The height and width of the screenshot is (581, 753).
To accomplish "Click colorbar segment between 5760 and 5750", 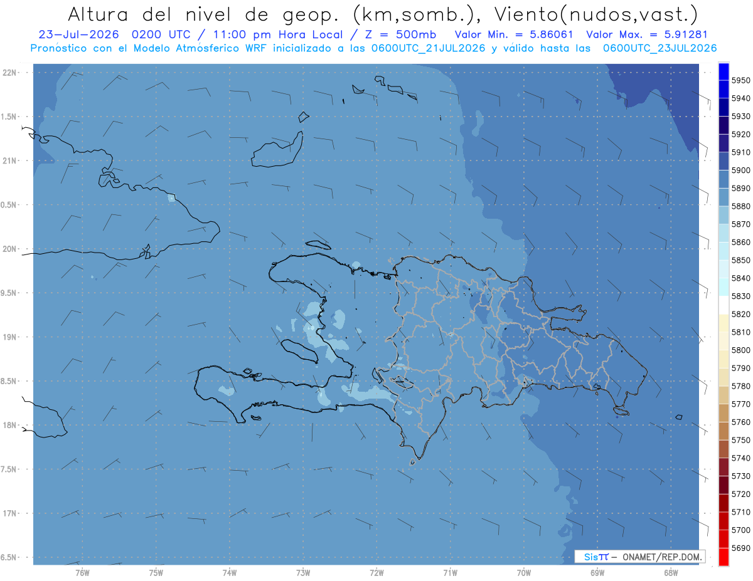I will 723,431.
